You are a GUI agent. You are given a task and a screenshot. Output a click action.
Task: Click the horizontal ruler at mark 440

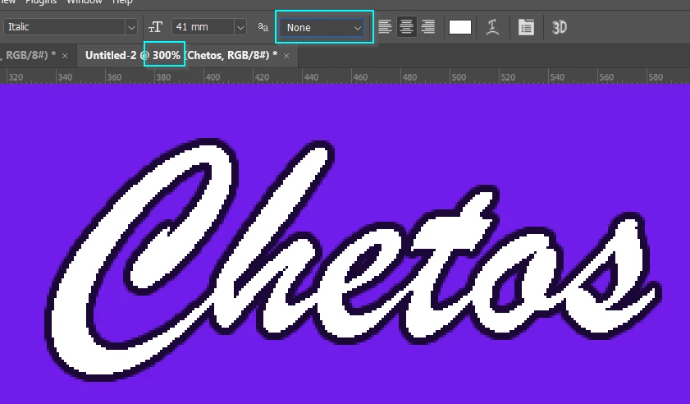point(311,77)
